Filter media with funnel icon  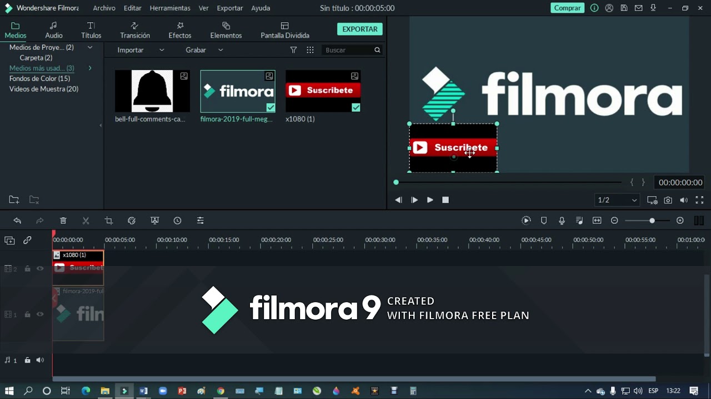293,50
